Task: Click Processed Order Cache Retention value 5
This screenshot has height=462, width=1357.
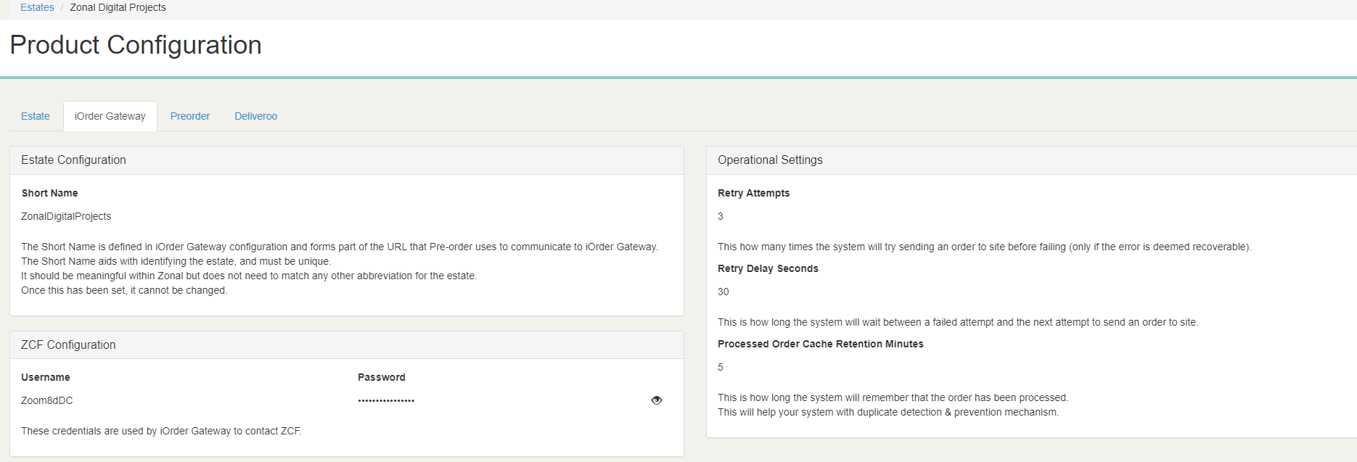Action: [721, 367]
